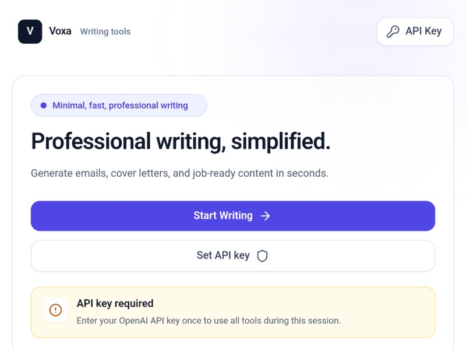The width and height of the screenshot is (466, 350).
Task: Click the warning icon in the alert
Action: [x=55, y=310]
